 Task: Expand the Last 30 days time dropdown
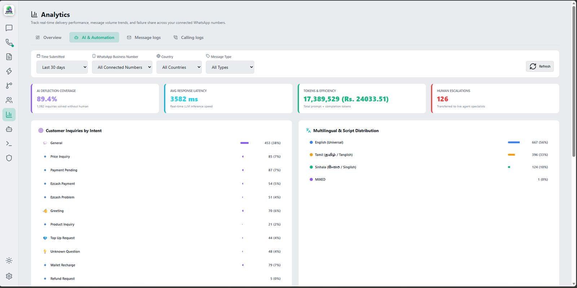(x=62, y=67)
